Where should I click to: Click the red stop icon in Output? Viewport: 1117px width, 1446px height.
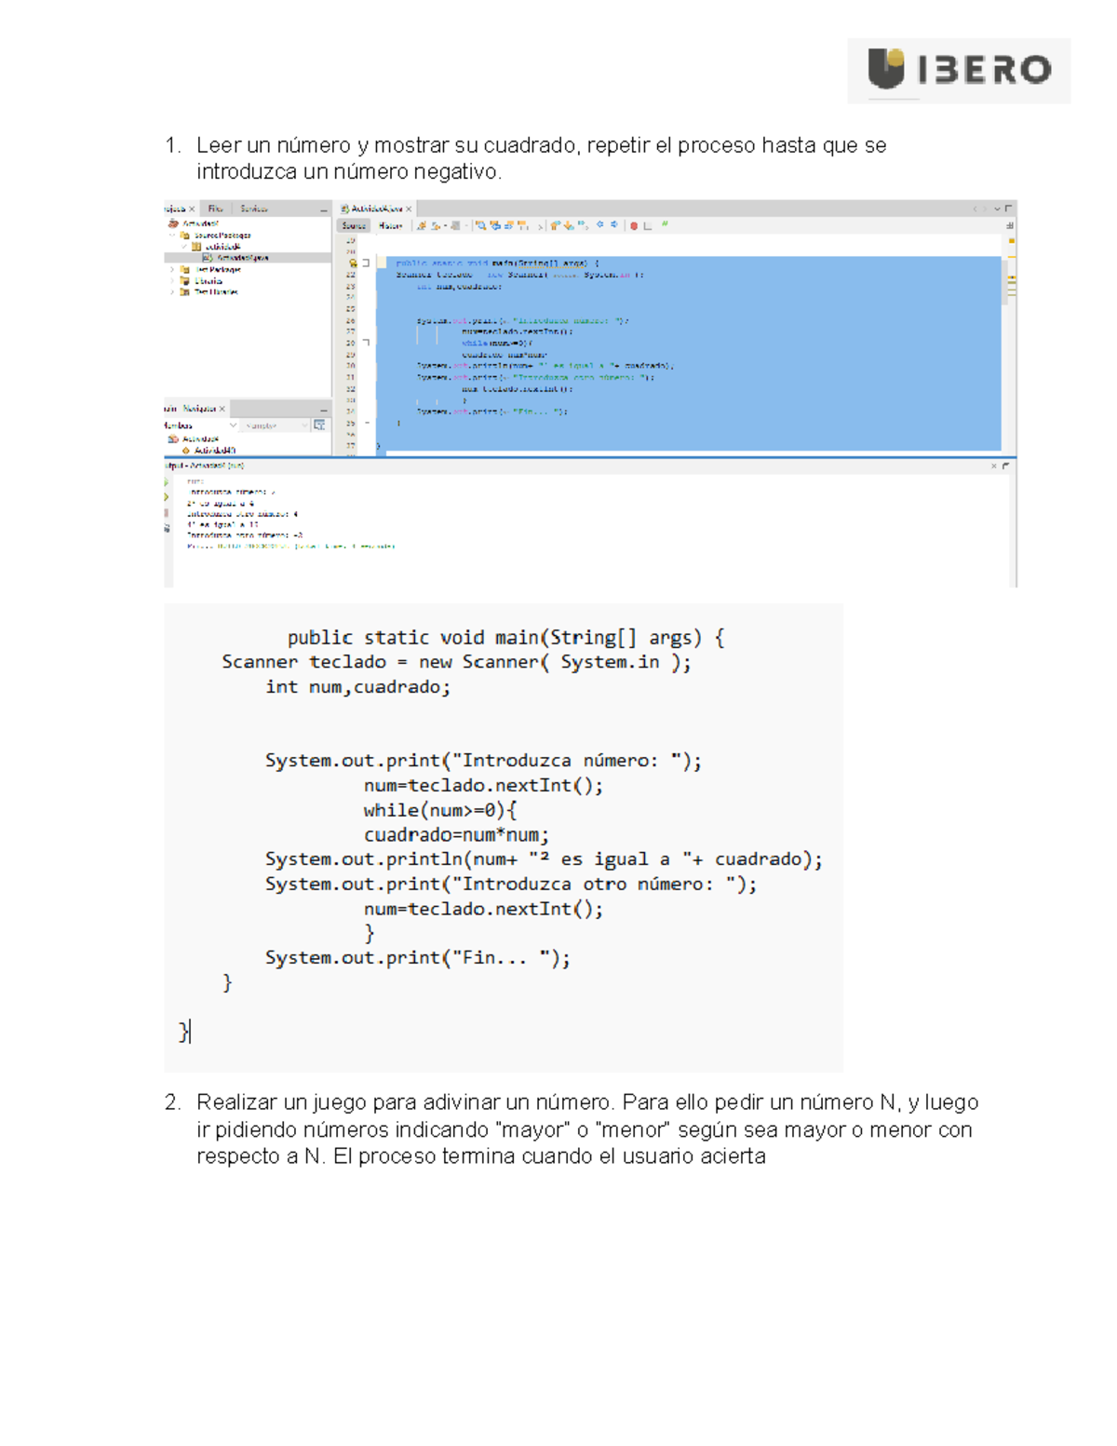pos(168,513)
